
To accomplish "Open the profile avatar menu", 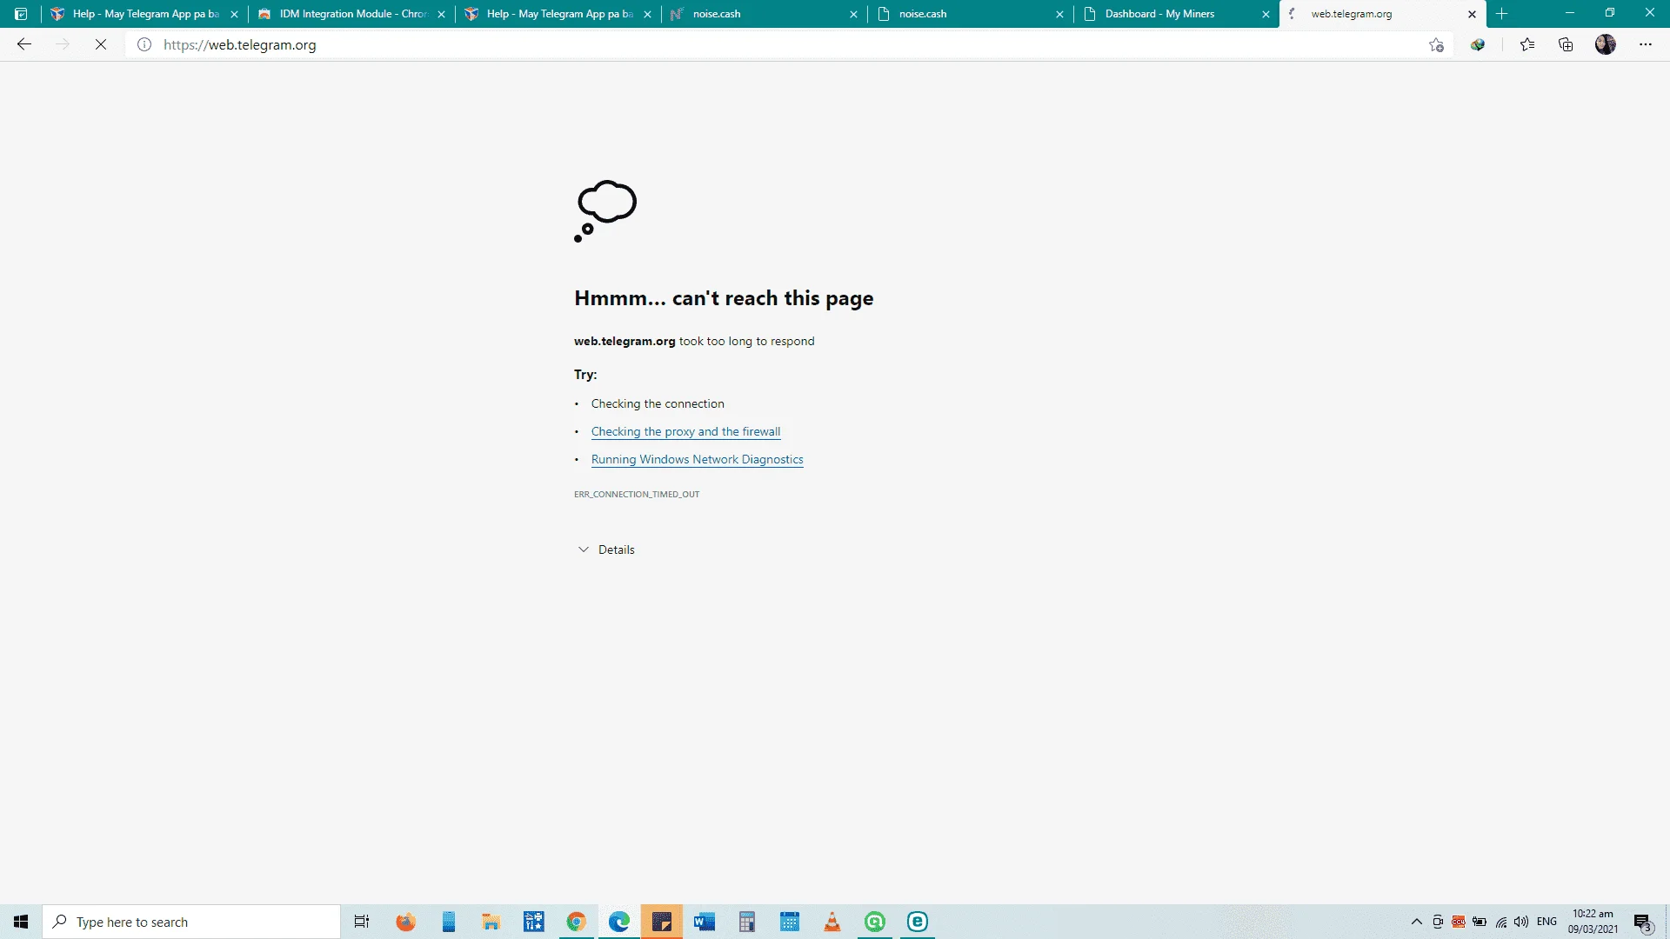I will pos(1606,44).
